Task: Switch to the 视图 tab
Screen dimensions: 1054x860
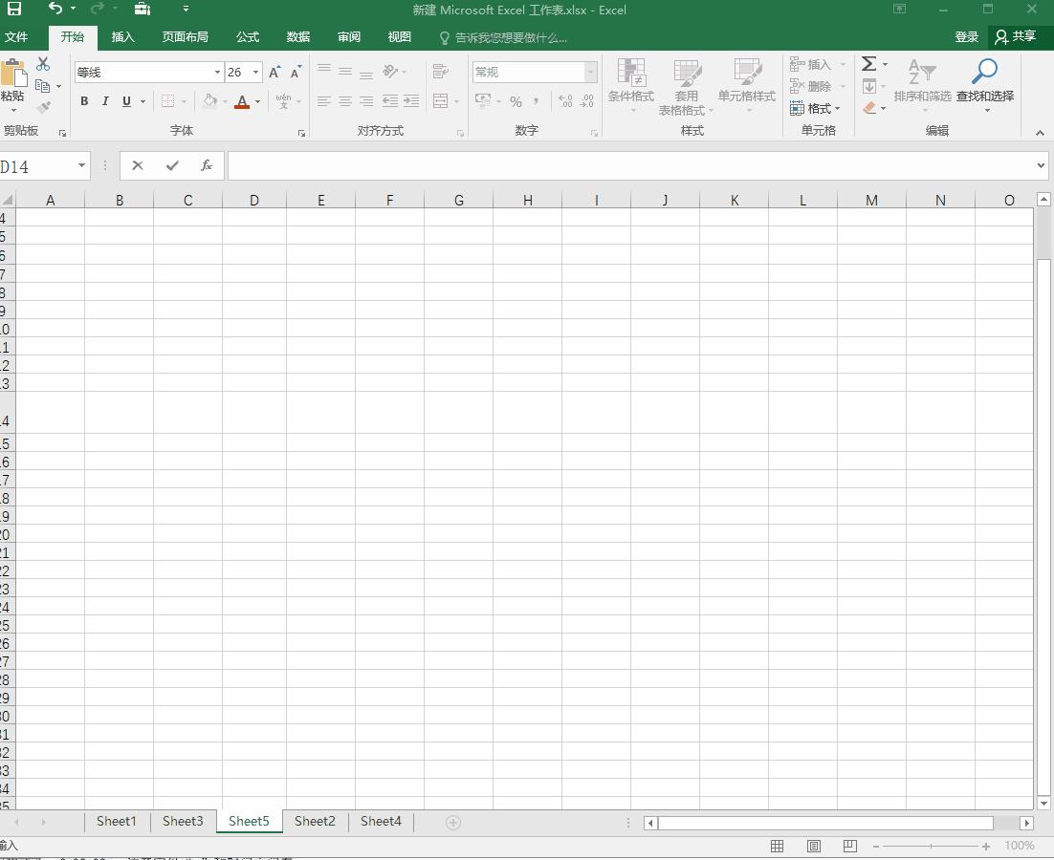Action: (399, 37)
